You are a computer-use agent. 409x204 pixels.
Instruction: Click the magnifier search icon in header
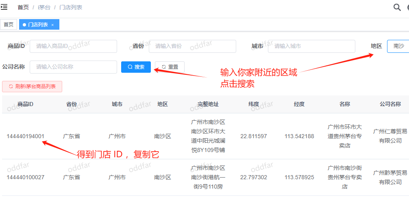pos(397,7)
